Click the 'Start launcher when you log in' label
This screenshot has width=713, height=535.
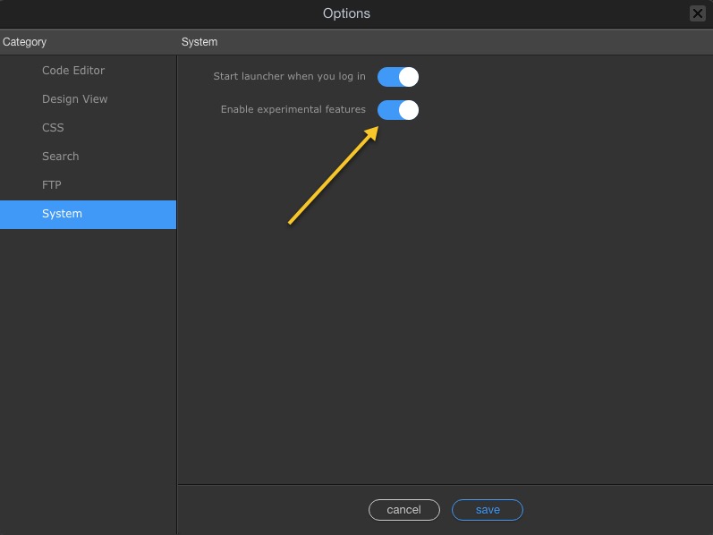(289, 77)
